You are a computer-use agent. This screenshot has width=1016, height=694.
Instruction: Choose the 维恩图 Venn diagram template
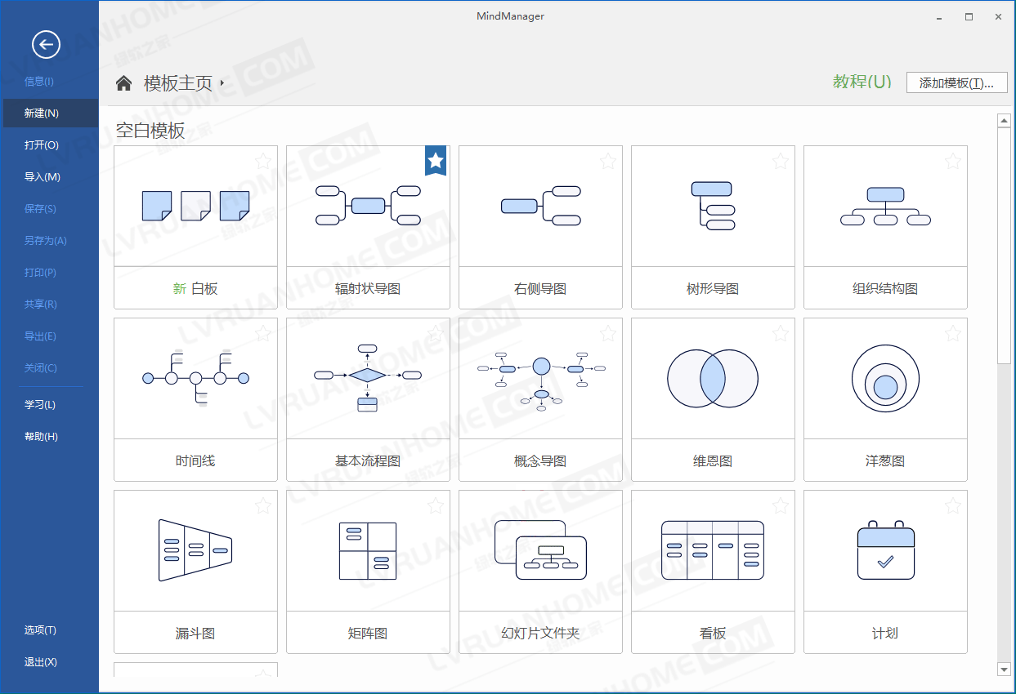pyautogui.click(x=712, y=398)
